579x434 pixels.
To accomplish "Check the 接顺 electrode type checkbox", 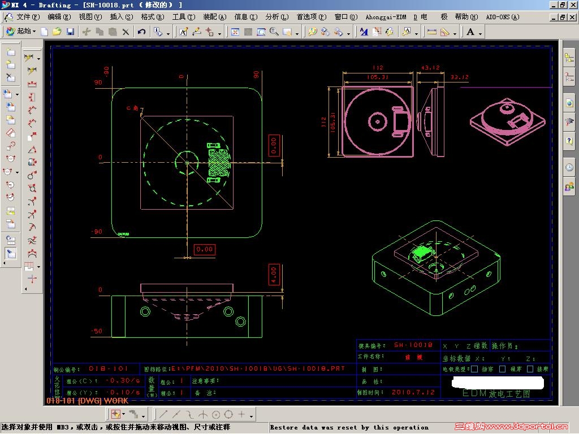I will coord(530,369).
